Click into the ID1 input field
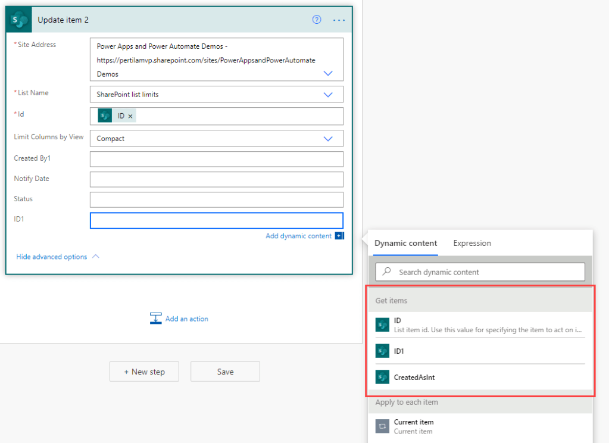Viewport: 609px width, 443px height. pyautogui.click(x=216, y=220)
